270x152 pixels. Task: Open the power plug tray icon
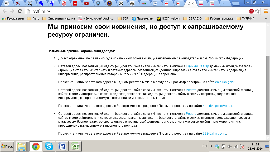tap(223, 146)
